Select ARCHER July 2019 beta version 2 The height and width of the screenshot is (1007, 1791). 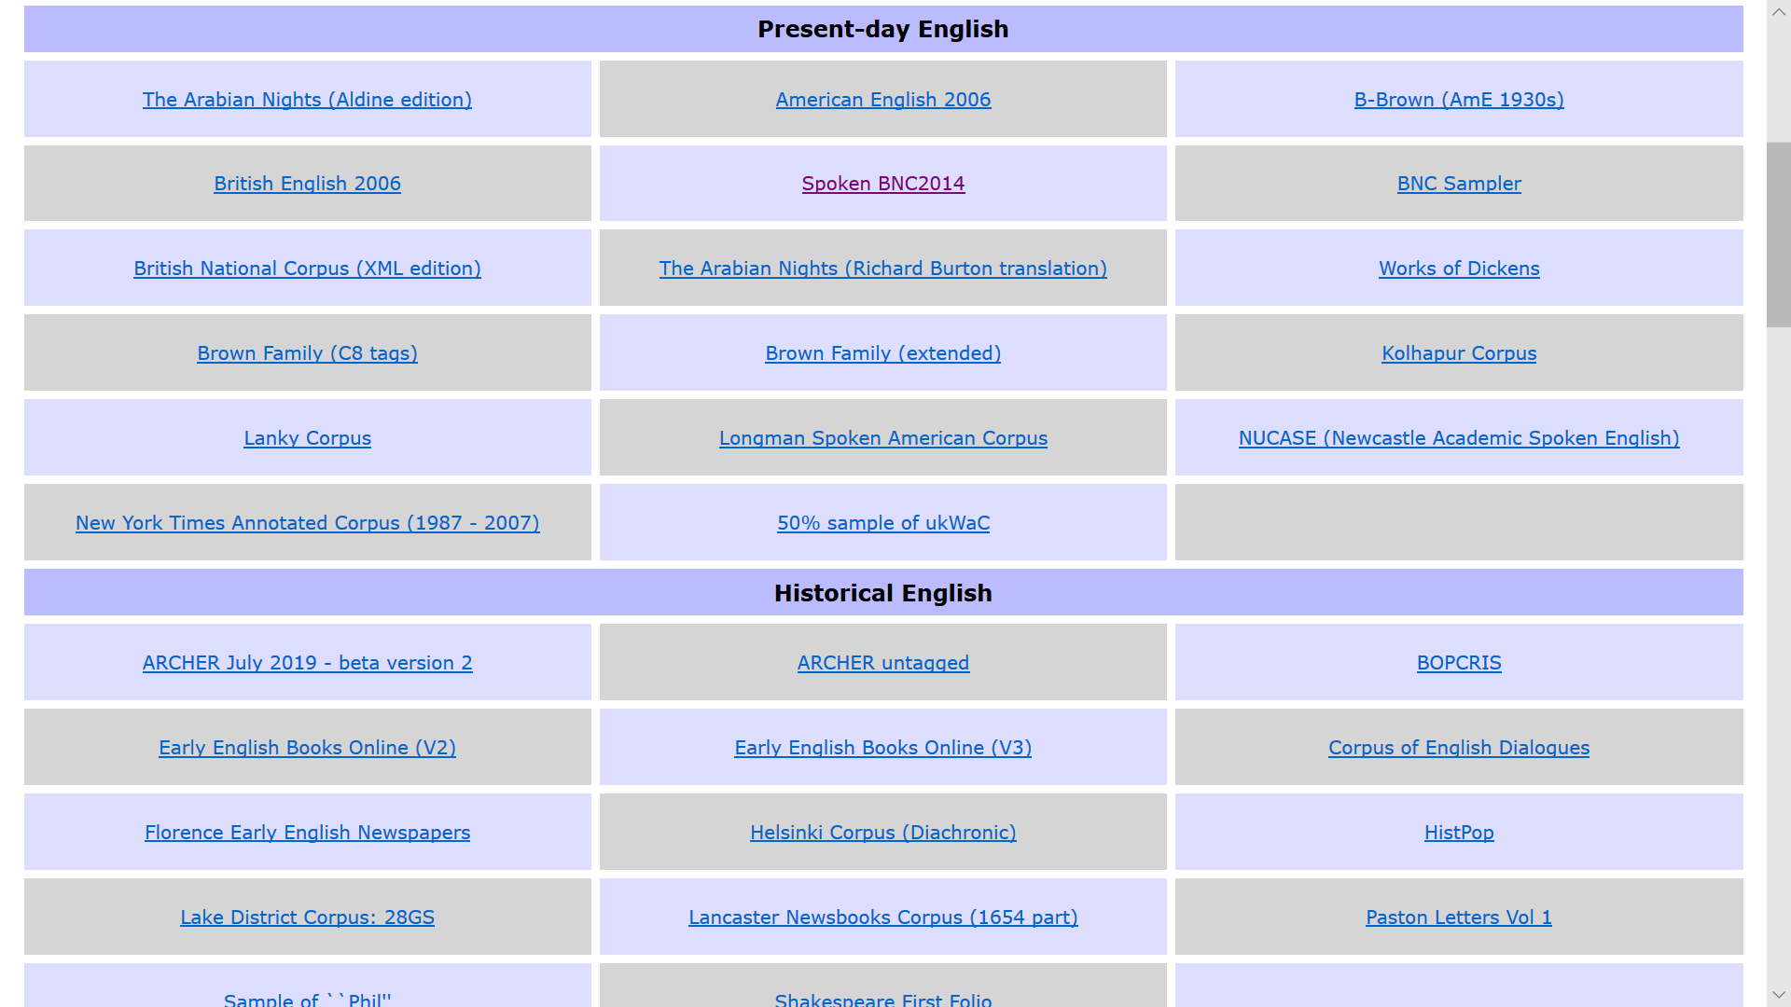[x=307, y=663]
